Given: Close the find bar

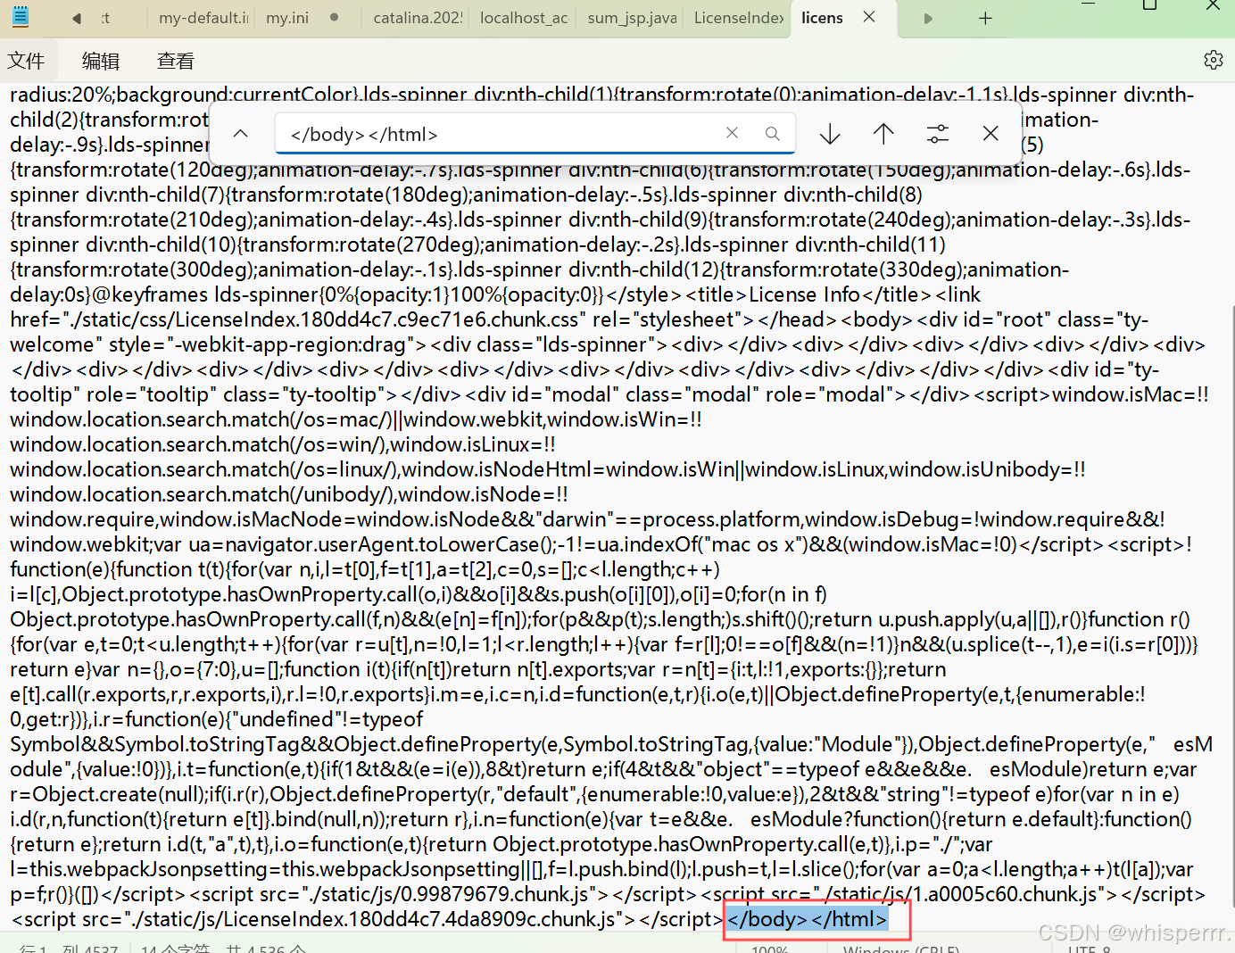Looking at the screenshot, I should (990, 134).
